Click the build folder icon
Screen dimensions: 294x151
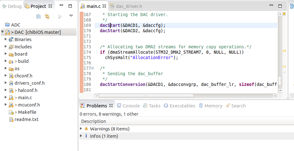[11, 62]
